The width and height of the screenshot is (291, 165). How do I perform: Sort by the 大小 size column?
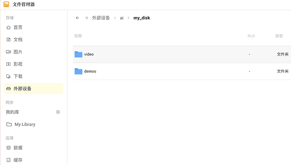click(251, 36)
